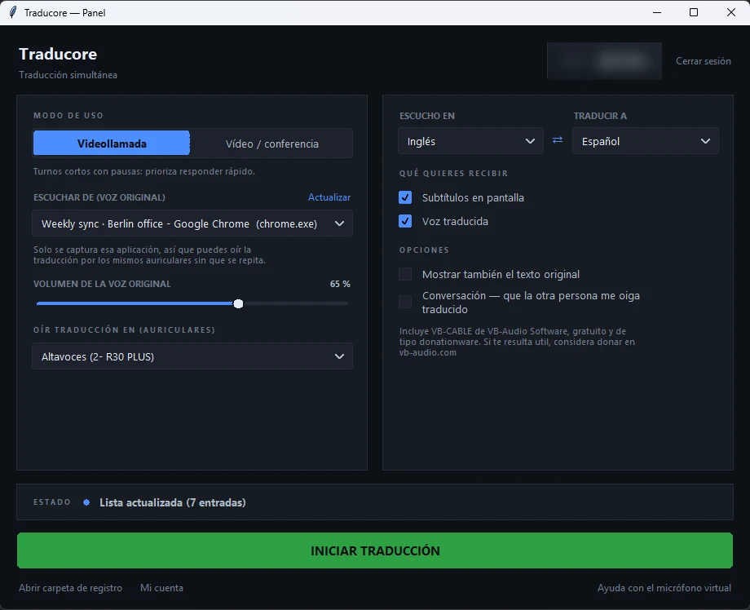
Task: Go to Mi cuenta
Action: tap(161, 587)
